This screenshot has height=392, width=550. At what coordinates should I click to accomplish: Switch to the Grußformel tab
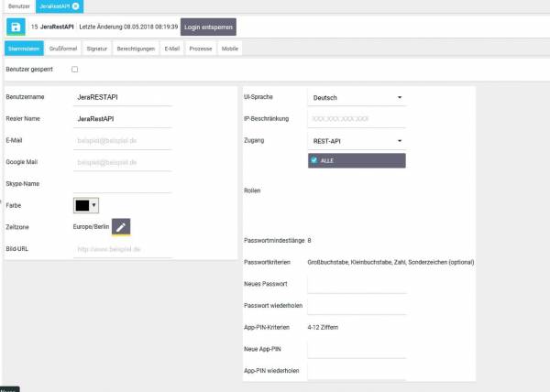(x=61, y=49)
